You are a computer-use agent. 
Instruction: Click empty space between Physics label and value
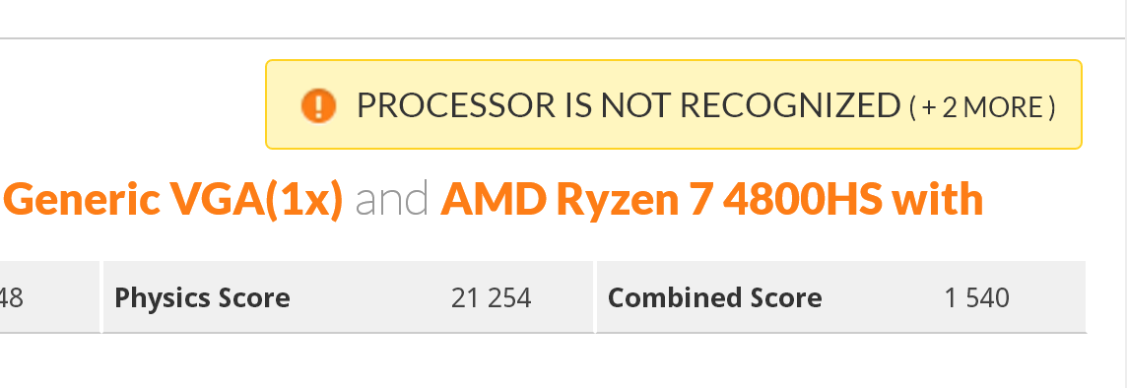[x=370, y=297]
